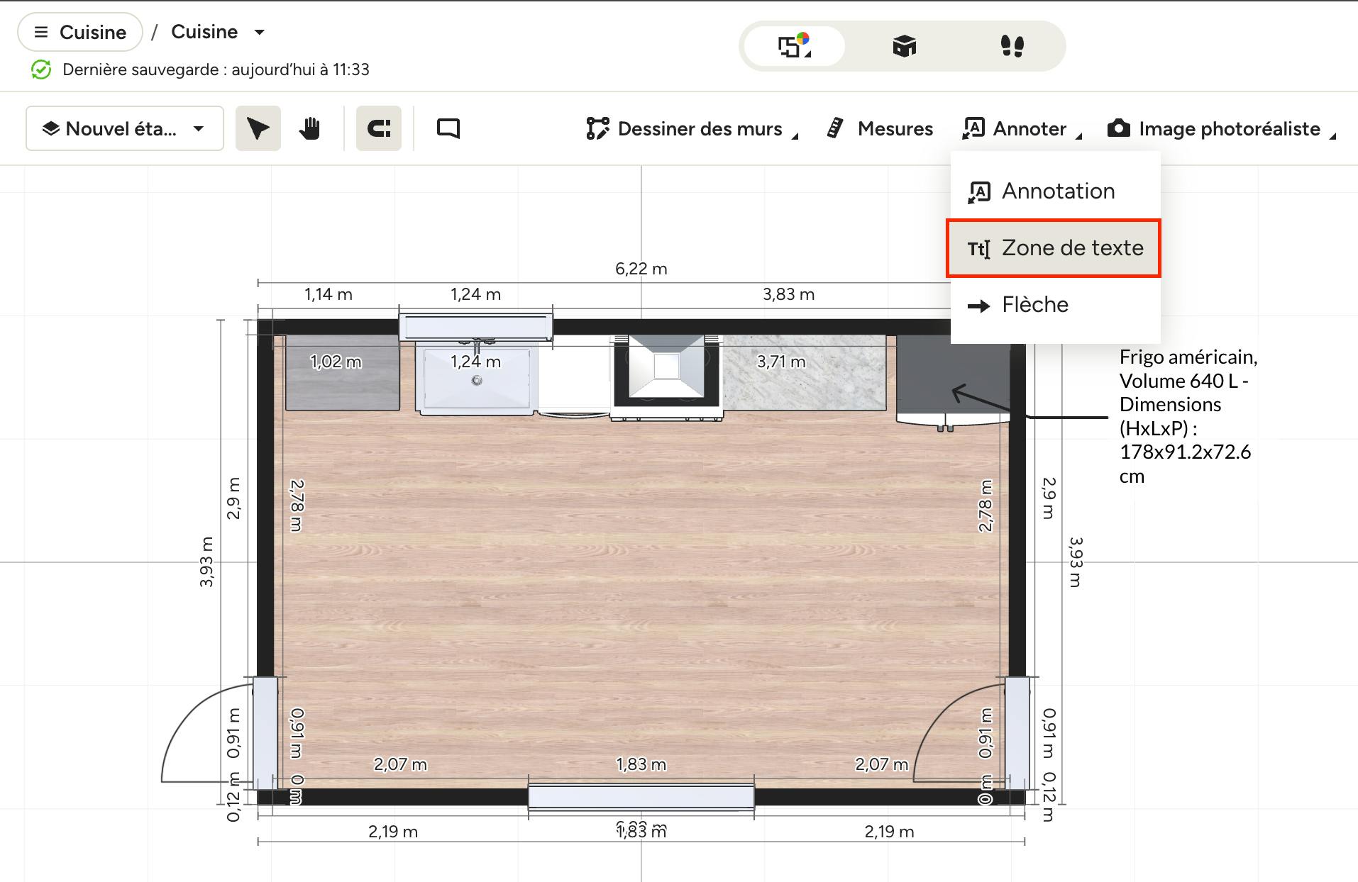Select the white unit between sink and stove
Viewport: 1358px width, 882px height.
(x=574, y=376)
